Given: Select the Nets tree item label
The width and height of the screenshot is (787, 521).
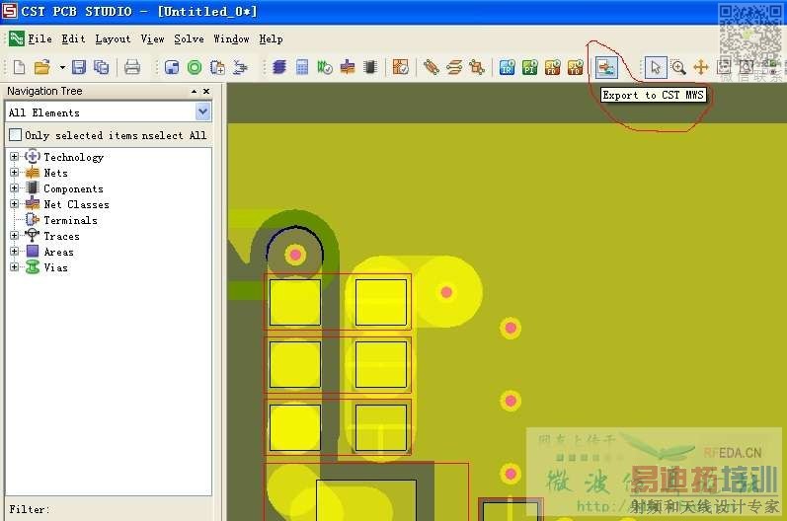Looking at the screenshot, I should pos(55,173).
